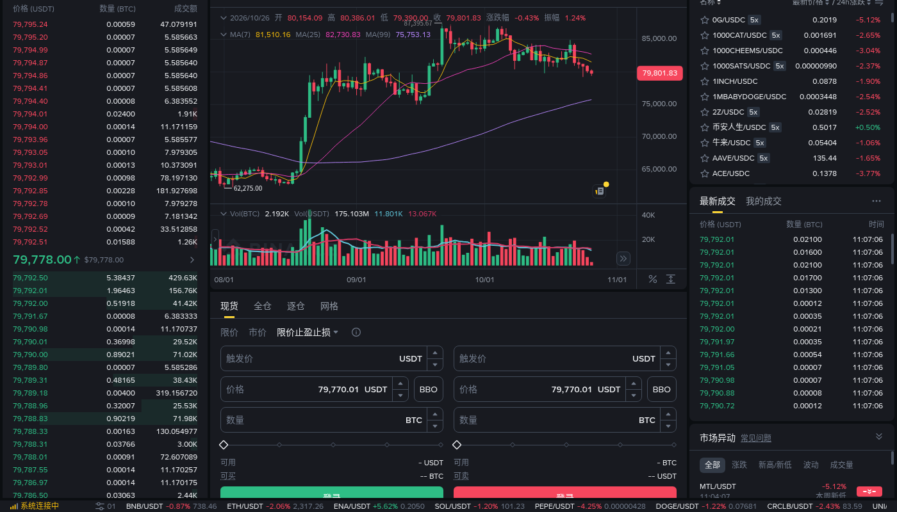Click the arrow right of the 79,778.00 price

point(192,260)
